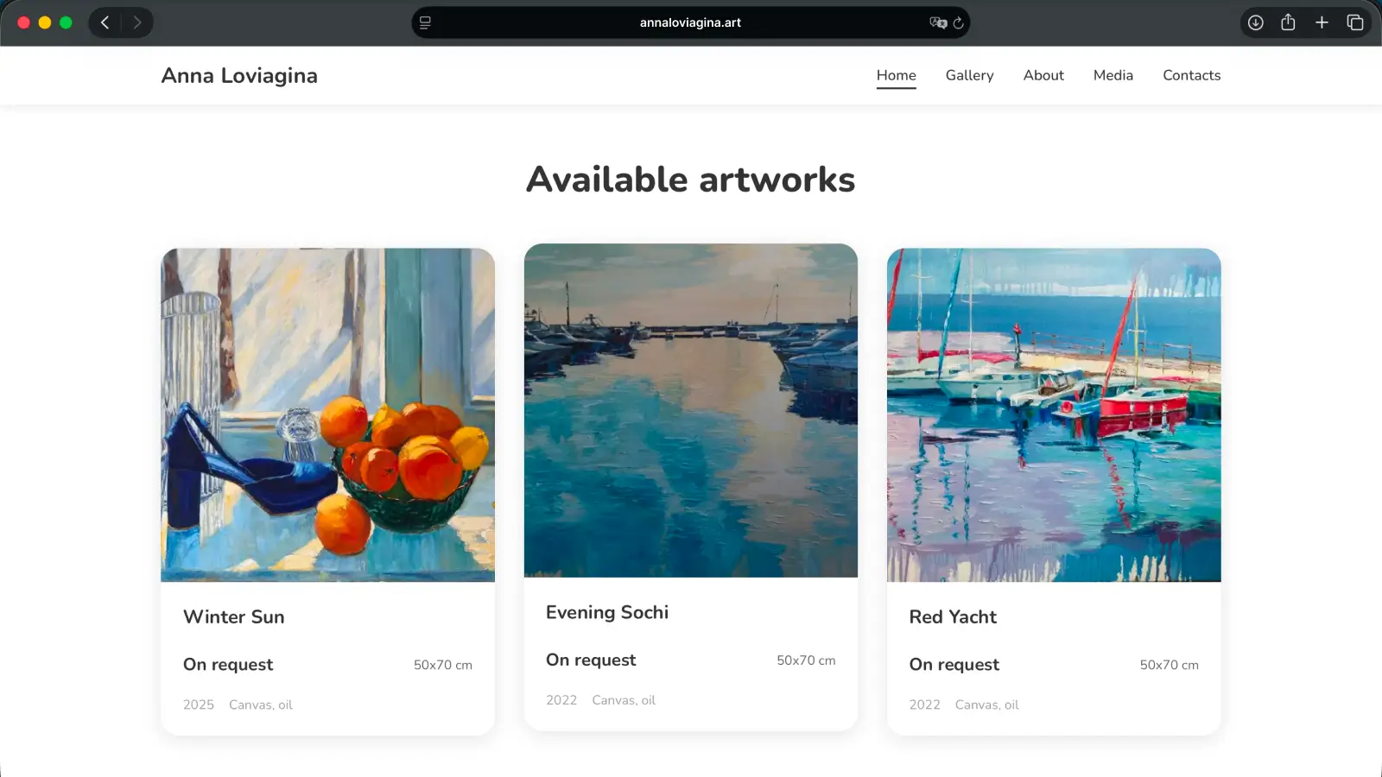Click the Available artworks heading
The image size is (1382, 777).
coord(691,180)
